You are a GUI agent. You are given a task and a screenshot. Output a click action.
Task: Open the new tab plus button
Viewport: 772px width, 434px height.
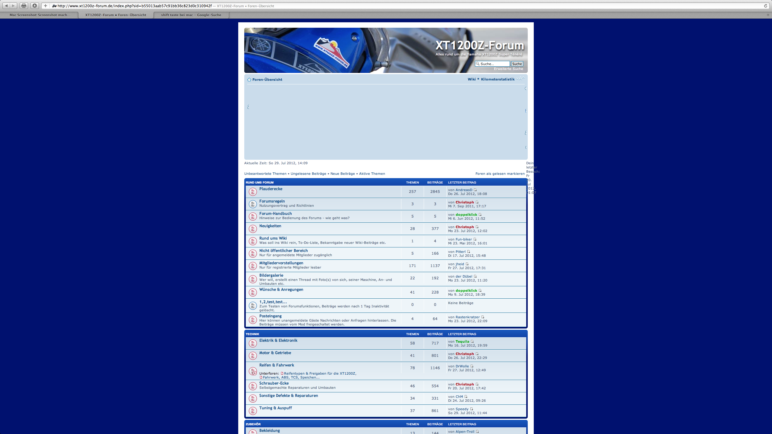(x=768, y=15)
